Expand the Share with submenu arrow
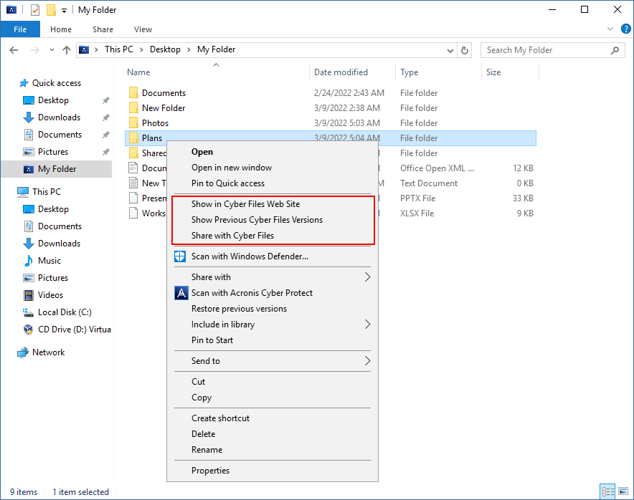Screen dimensions: 634x500 pyautogui.click(x=368, y=277)
